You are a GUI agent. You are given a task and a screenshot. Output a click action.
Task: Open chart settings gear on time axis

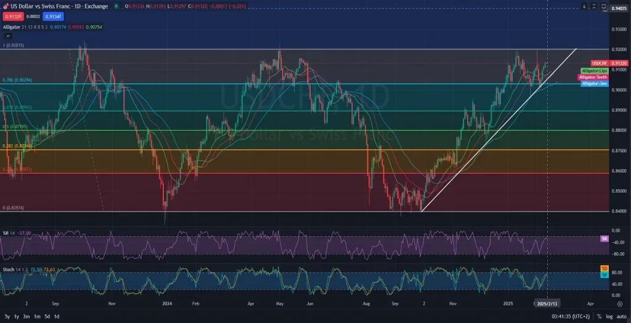click(619, 304)
